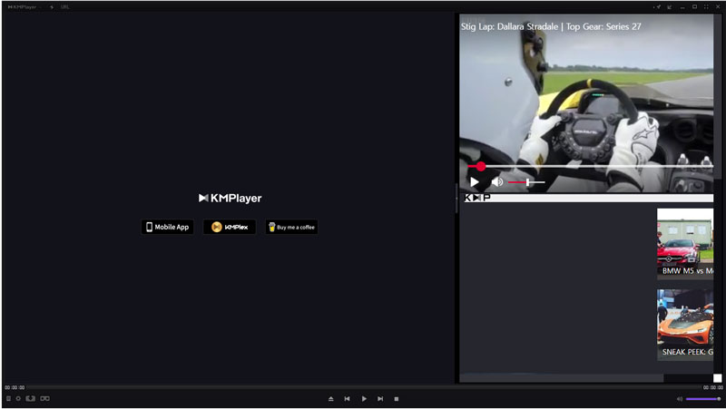Click the white square at panel bottom corner
This screenshot has height=409, width=726.
click(x=717, y=378)
